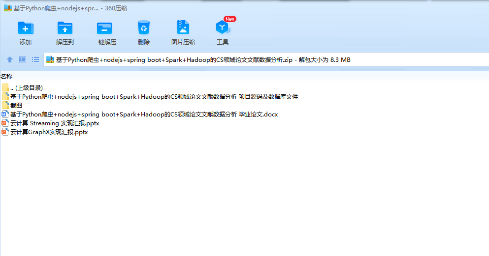Click the folder icon of 上级目录
The height and width of the screenshot is (256, 489).
pos(5,88)
